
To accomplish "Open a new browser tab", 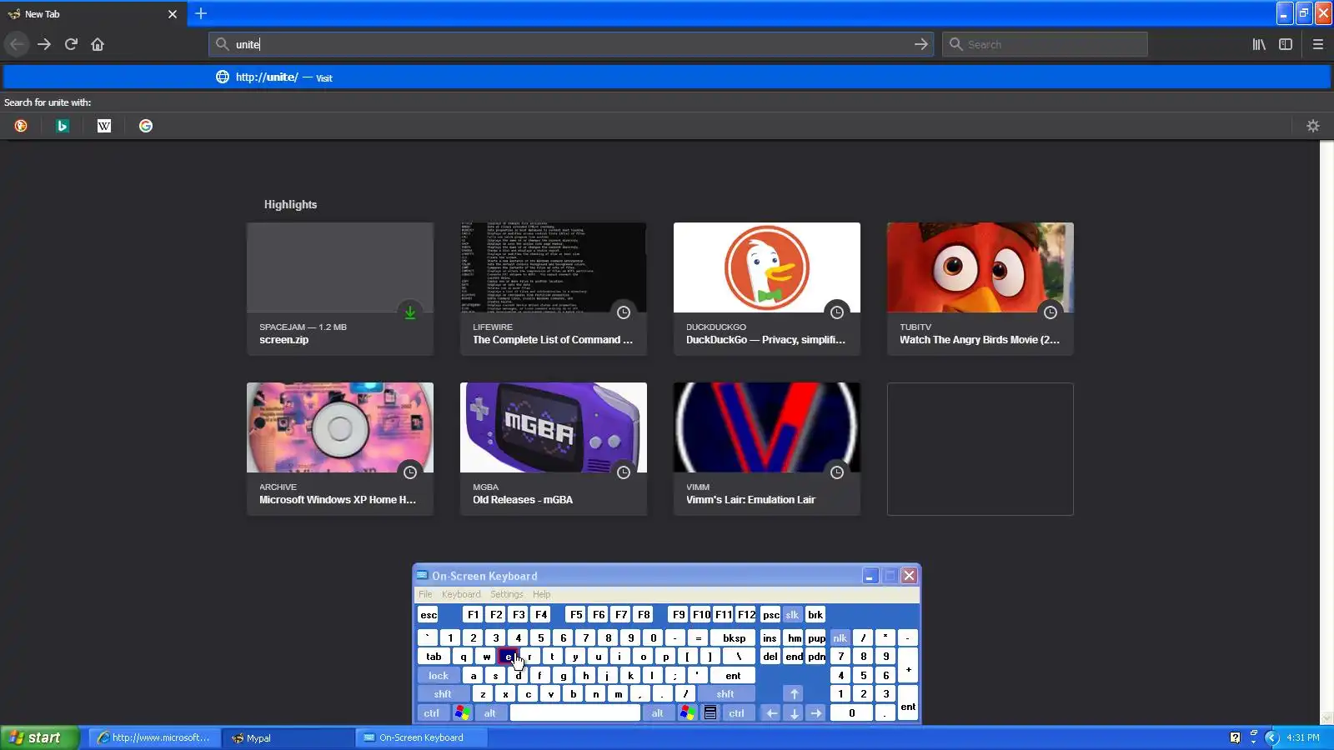I will pos(201,13).
